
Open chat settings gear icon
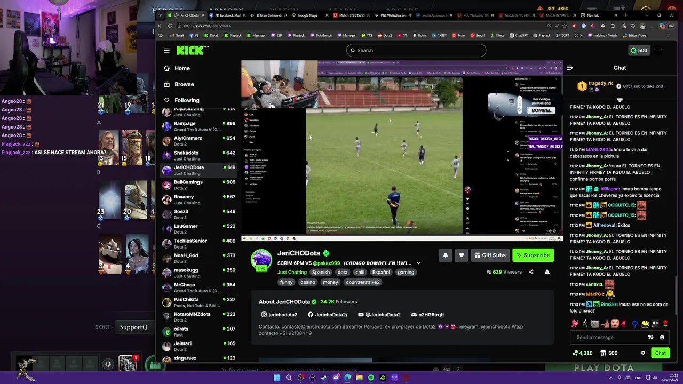643,353
